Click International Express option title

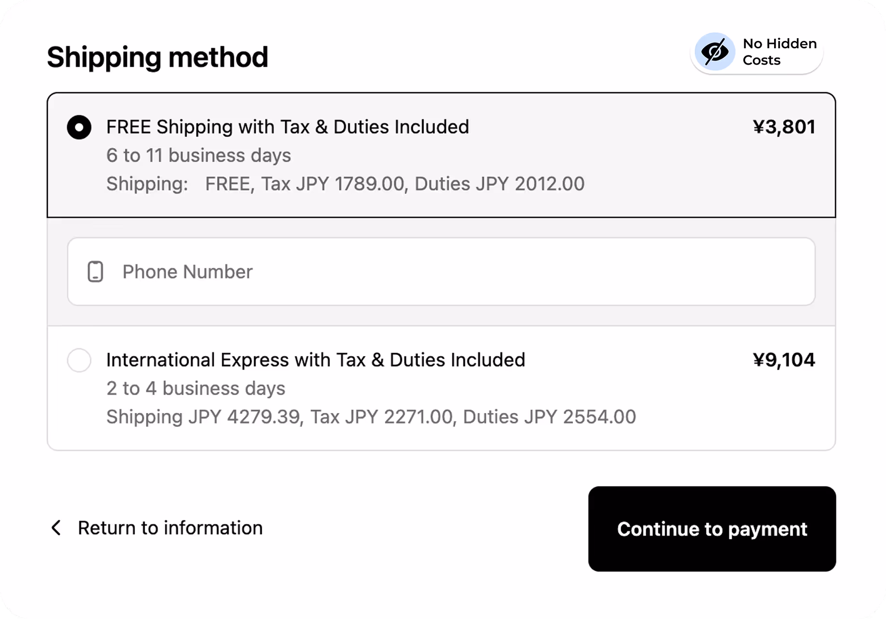click(315, 360)
